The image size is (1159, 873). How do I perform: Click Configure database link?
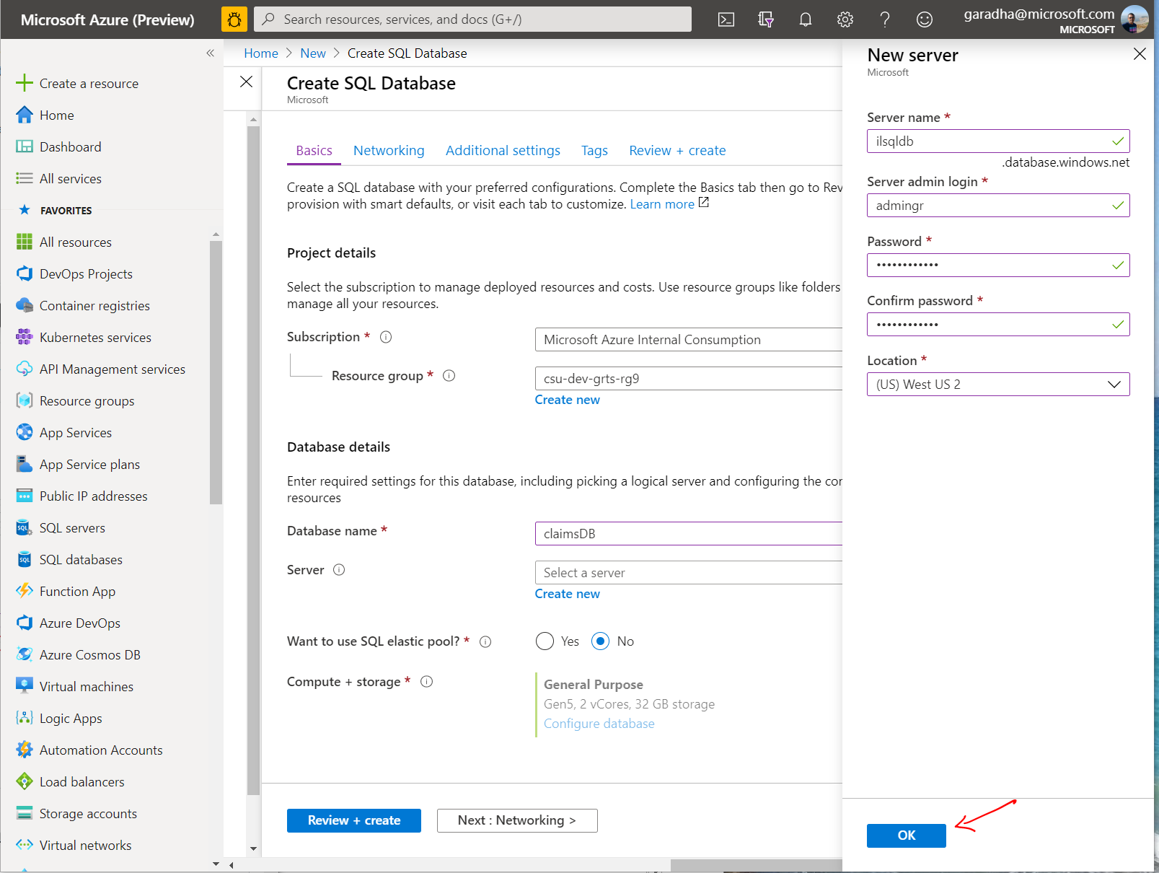[x=599, y=724]
